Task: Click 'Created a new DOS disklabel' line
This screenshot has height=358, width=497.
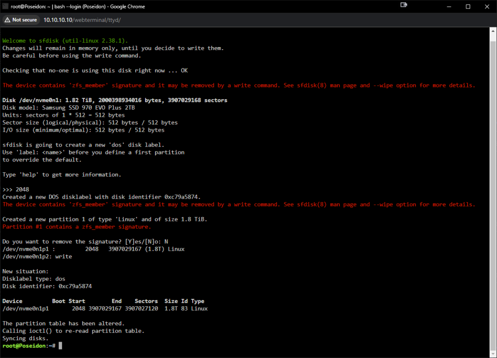Action: click(x=101, y=197)
